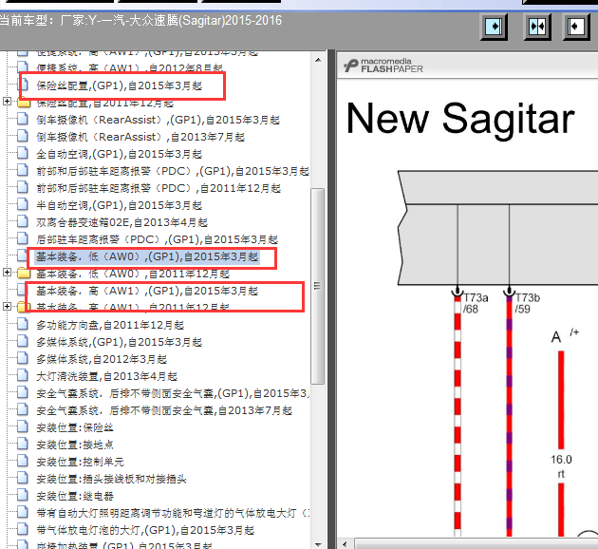Click connector label T73b /59
The image size is (598, 549).
click(x=528, y=303)
